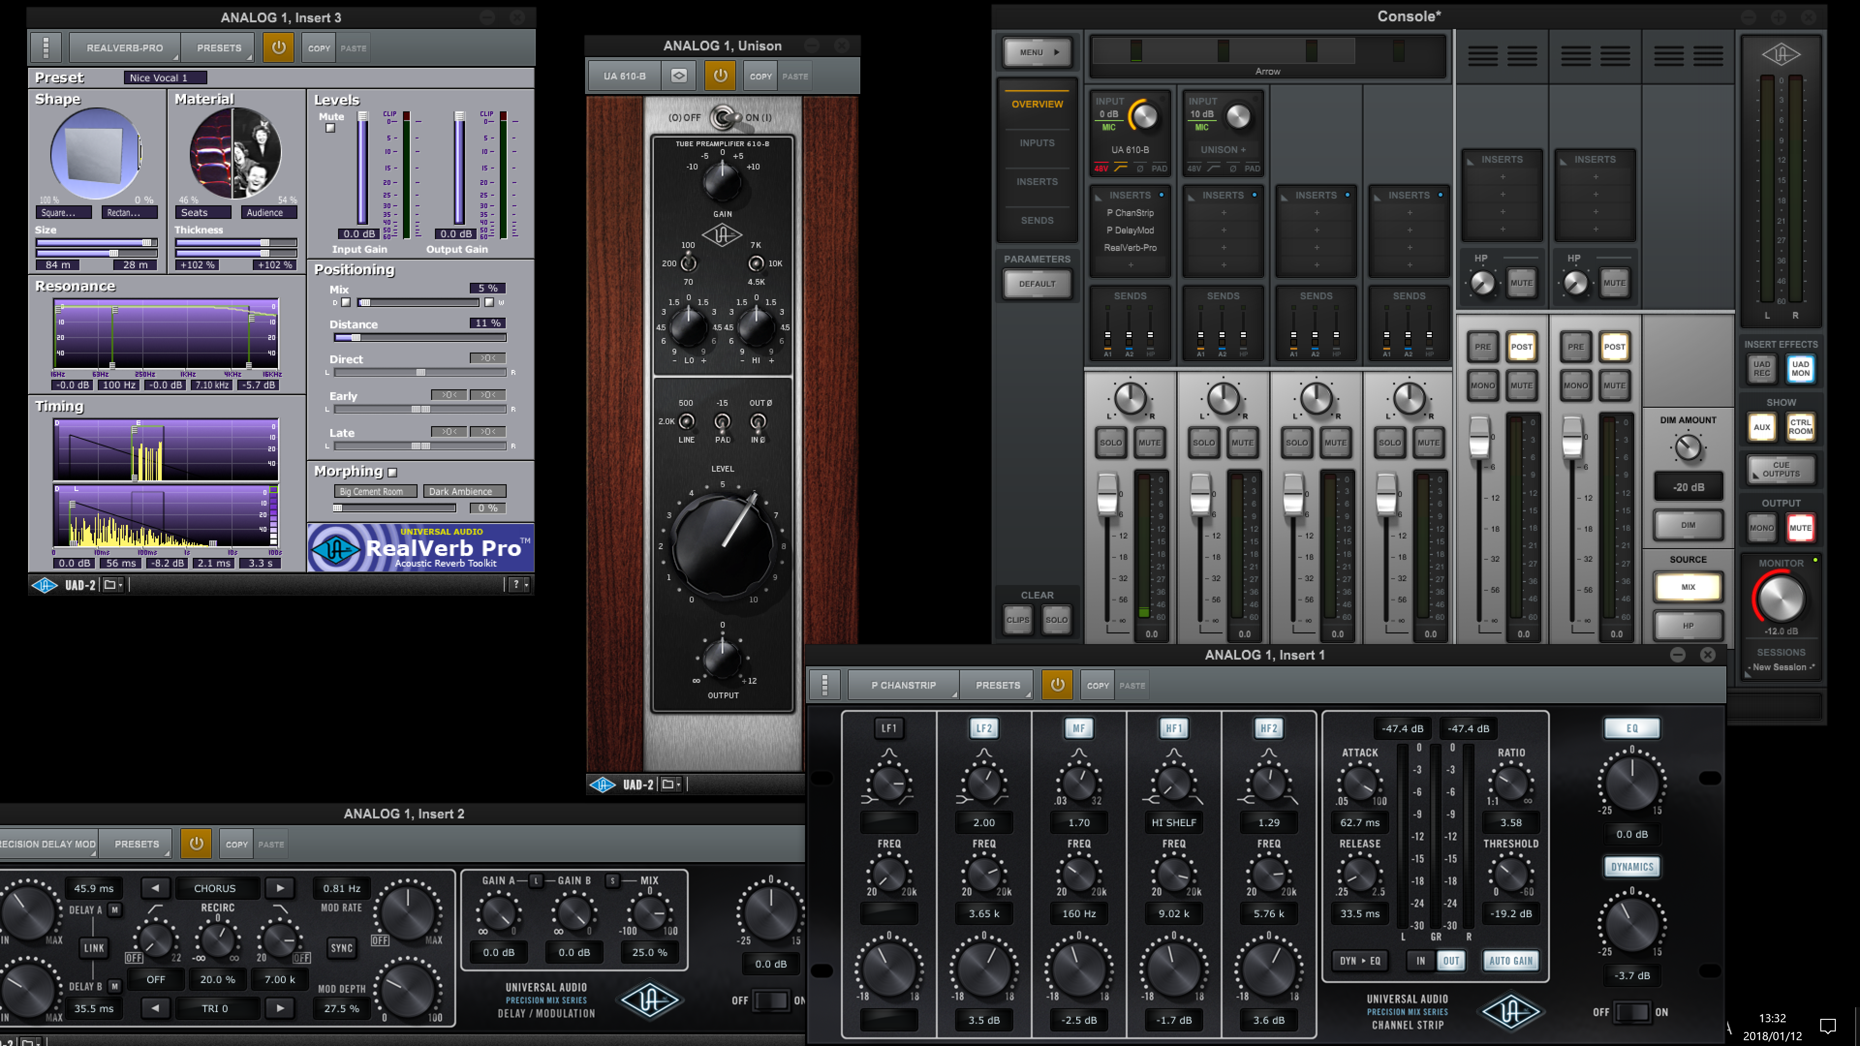Click the red output MUTE button in Console

pyautogui.click(x=1800, y=528)
